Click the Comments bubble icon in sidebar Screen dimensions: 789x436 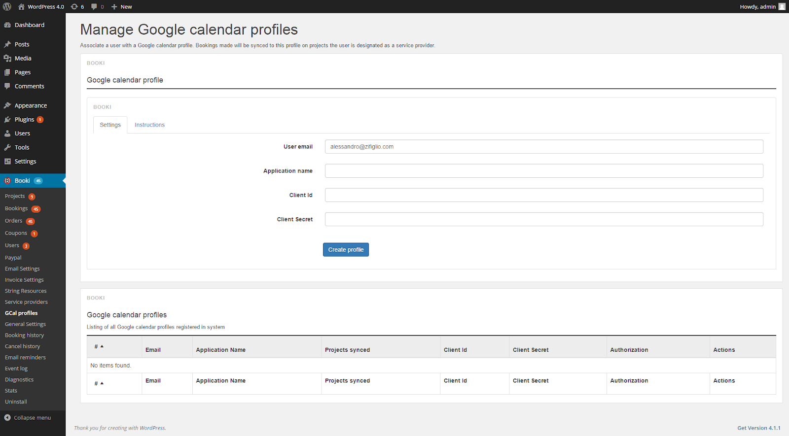click(x=7, y=86)
